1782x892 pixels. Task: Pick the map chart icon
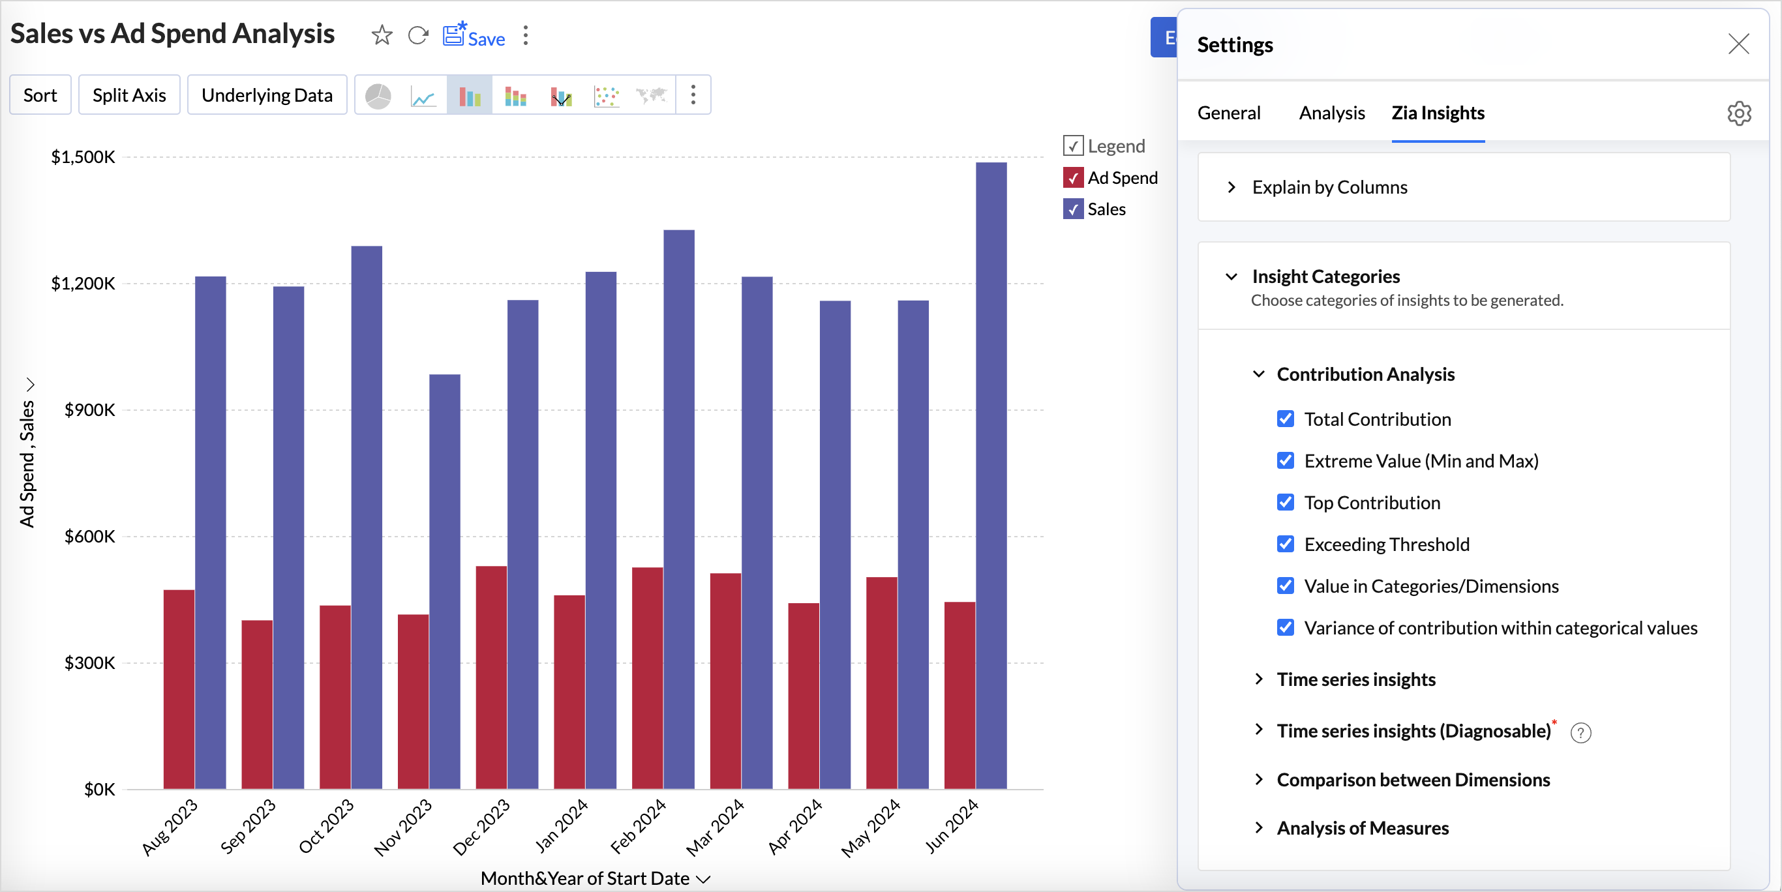pyautogui.click(x=652, y=95)
